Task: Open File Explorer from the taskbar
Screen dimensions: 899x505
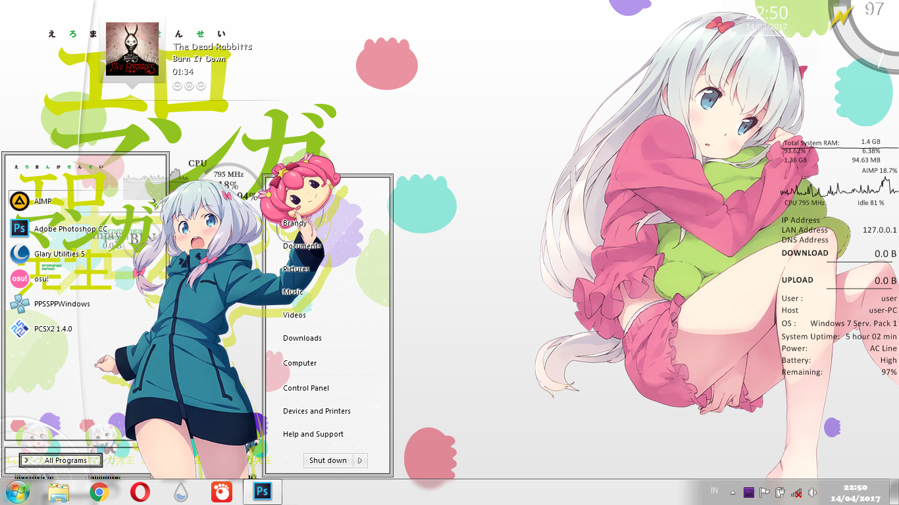Action: pos(59,492)
